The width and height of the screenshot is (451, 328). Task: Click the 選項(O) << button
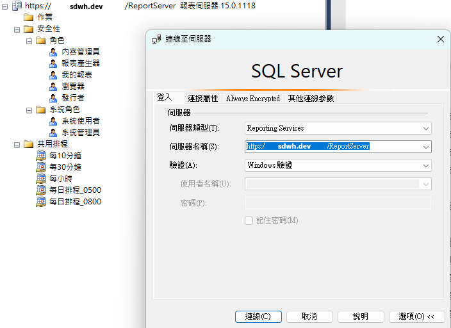click(x=416, y=316)
